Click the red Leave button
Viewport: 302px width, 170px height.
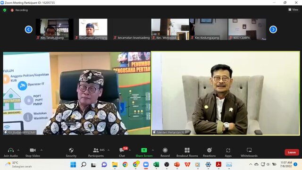(x=292, y=152)
